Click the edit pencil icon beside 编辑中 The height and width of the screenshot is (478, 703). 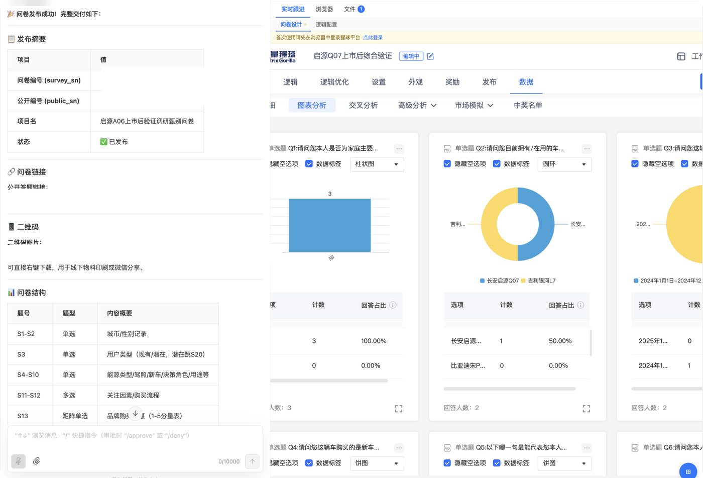click(430, 56)
